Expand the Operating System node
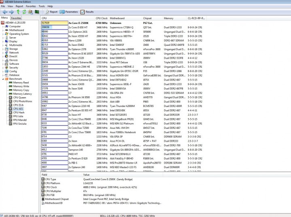Screen dimensions: 291x217 point(3,34)
